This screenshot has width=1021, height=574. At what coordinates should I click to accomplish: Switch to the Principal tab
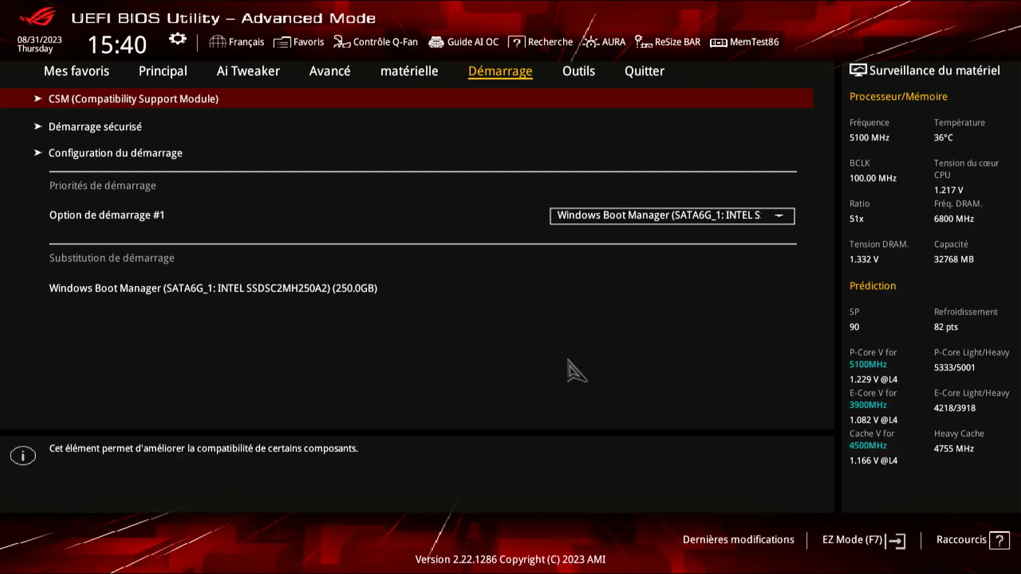[163, 71]
